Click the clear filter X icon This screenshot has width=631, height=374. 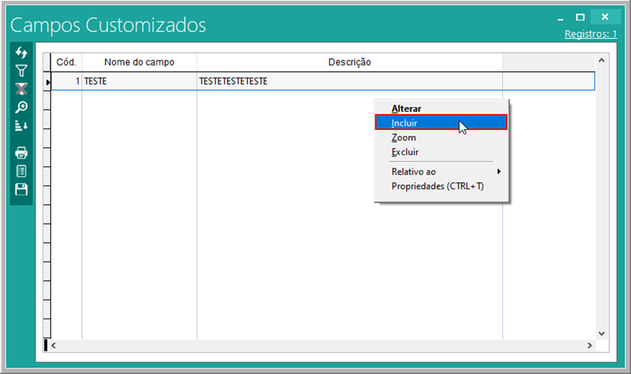[x=21, y=89]
